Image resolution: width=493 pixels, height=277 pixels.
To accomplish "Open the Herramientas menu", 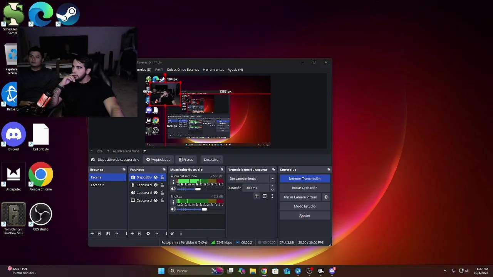I will coord(213,70).
